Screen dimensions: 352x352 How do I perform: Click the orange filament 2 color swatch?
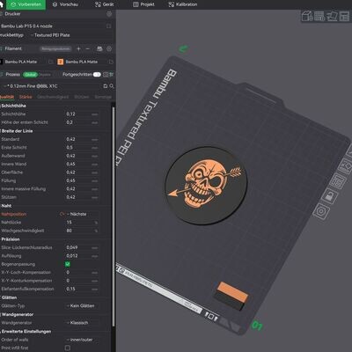point(61,62)
